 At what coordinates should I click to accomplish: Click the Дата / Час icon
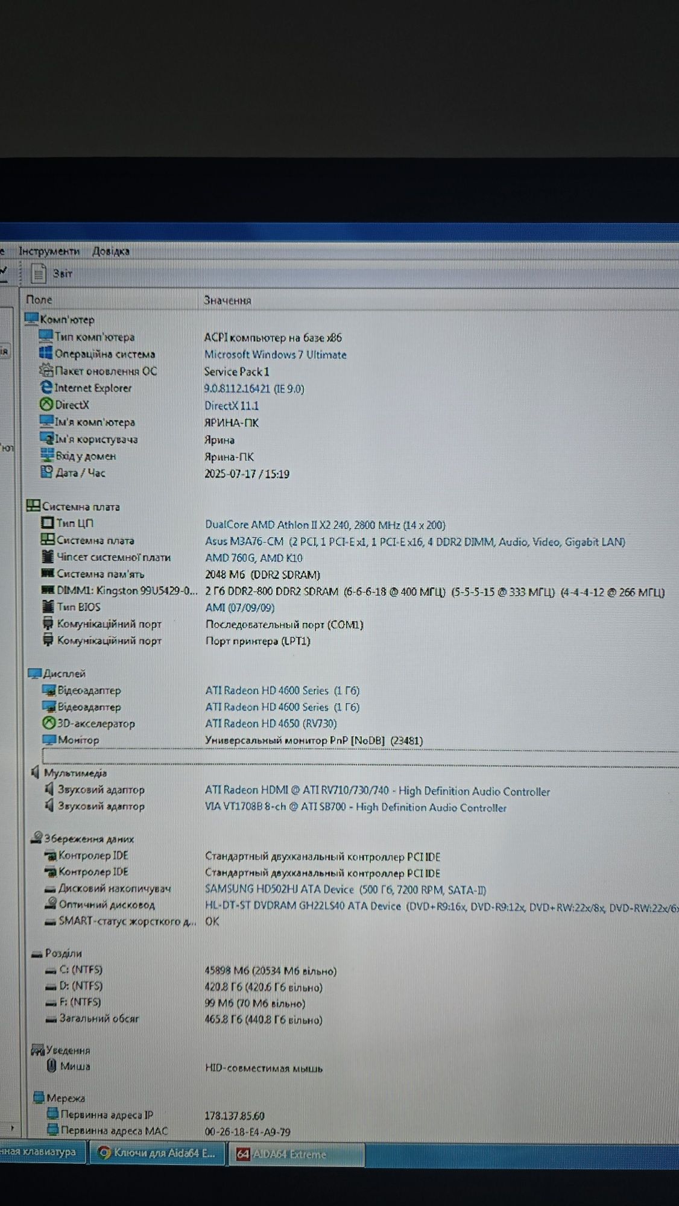46,472
